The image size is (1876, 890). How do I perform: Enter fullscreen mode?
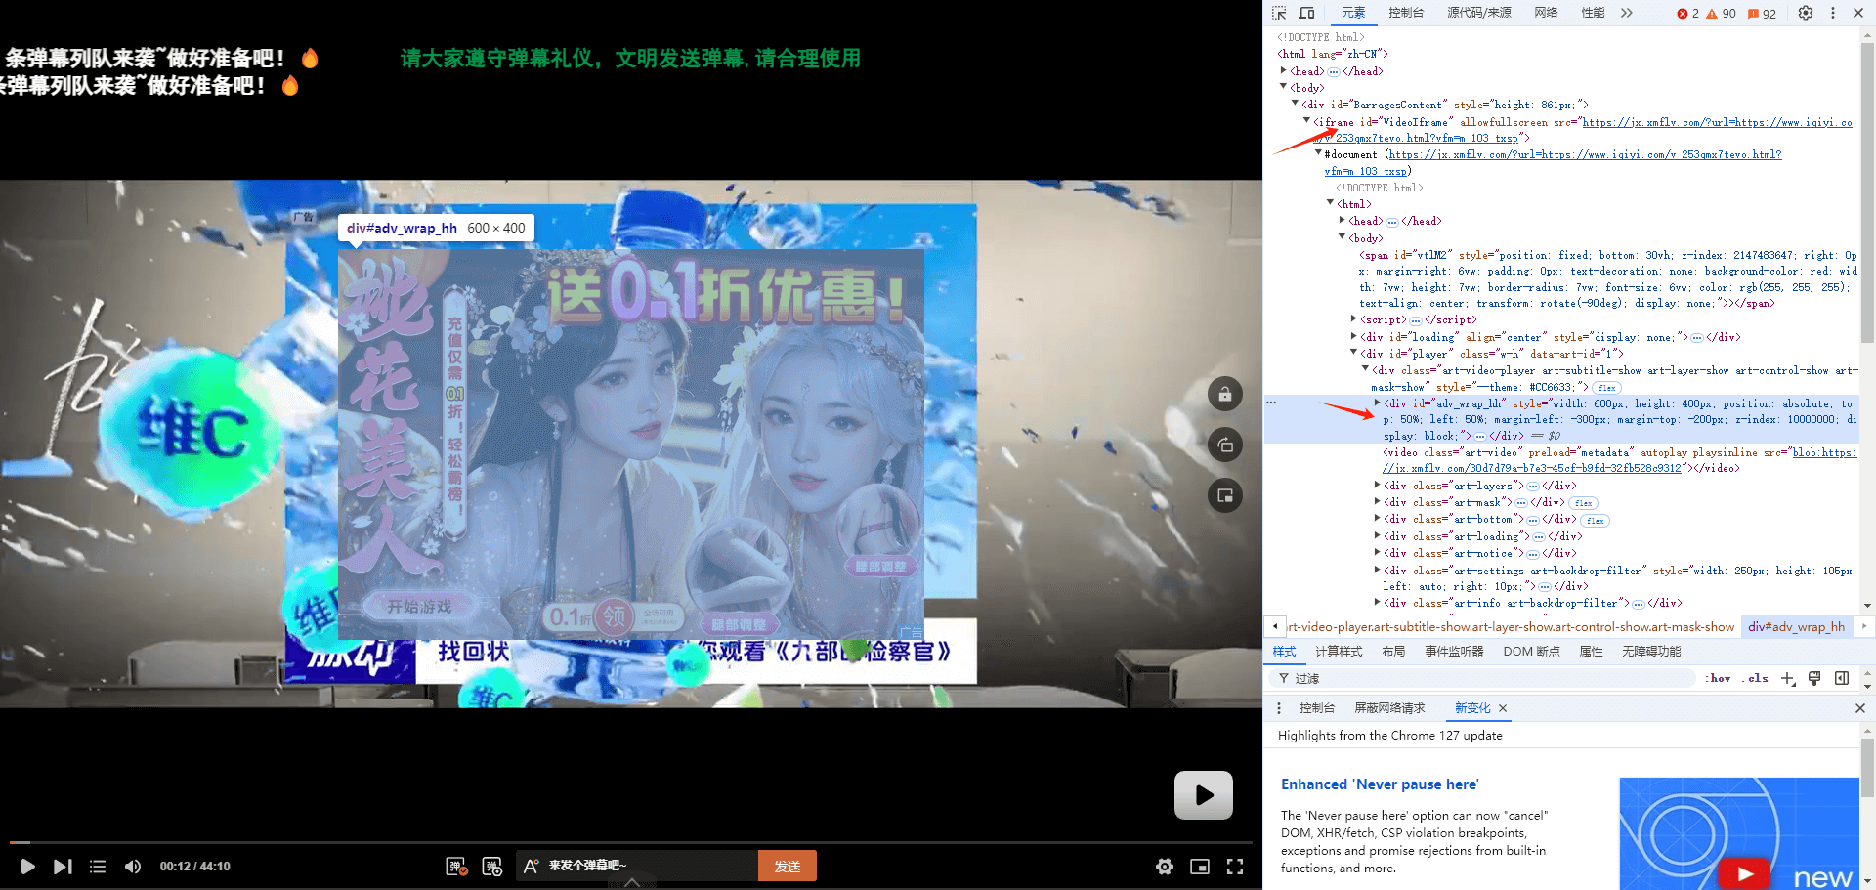point(1235,867)
